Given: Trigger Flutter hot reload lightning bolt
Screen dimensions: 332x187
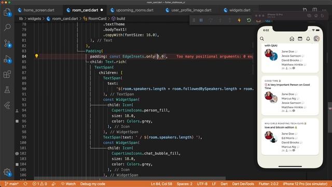Looking at the screenshot, I should pyautogui.click(x=239, y=20).
